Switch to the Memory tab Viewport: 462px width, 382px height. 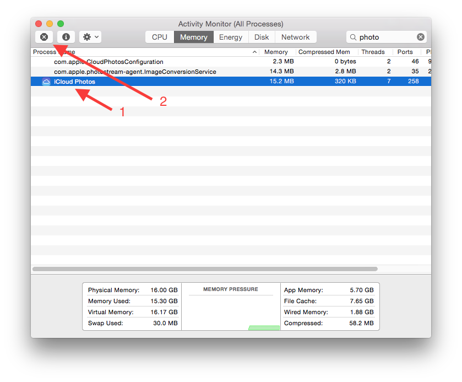tap(194, 37)
